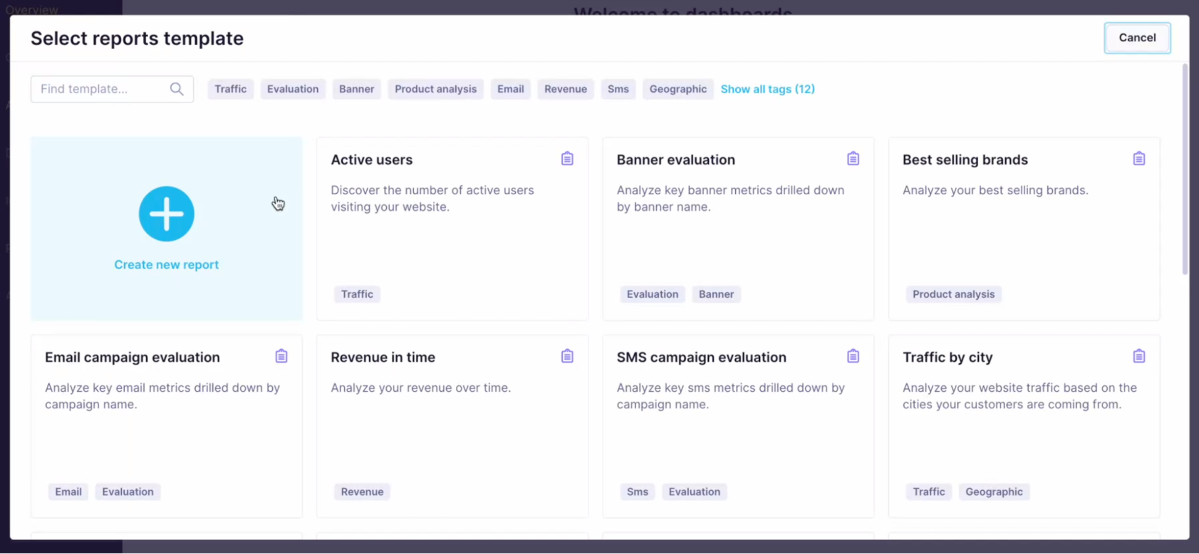The image size is (1199, 554).
Task: Filter templates by Geographic tag
Action: 678,89
